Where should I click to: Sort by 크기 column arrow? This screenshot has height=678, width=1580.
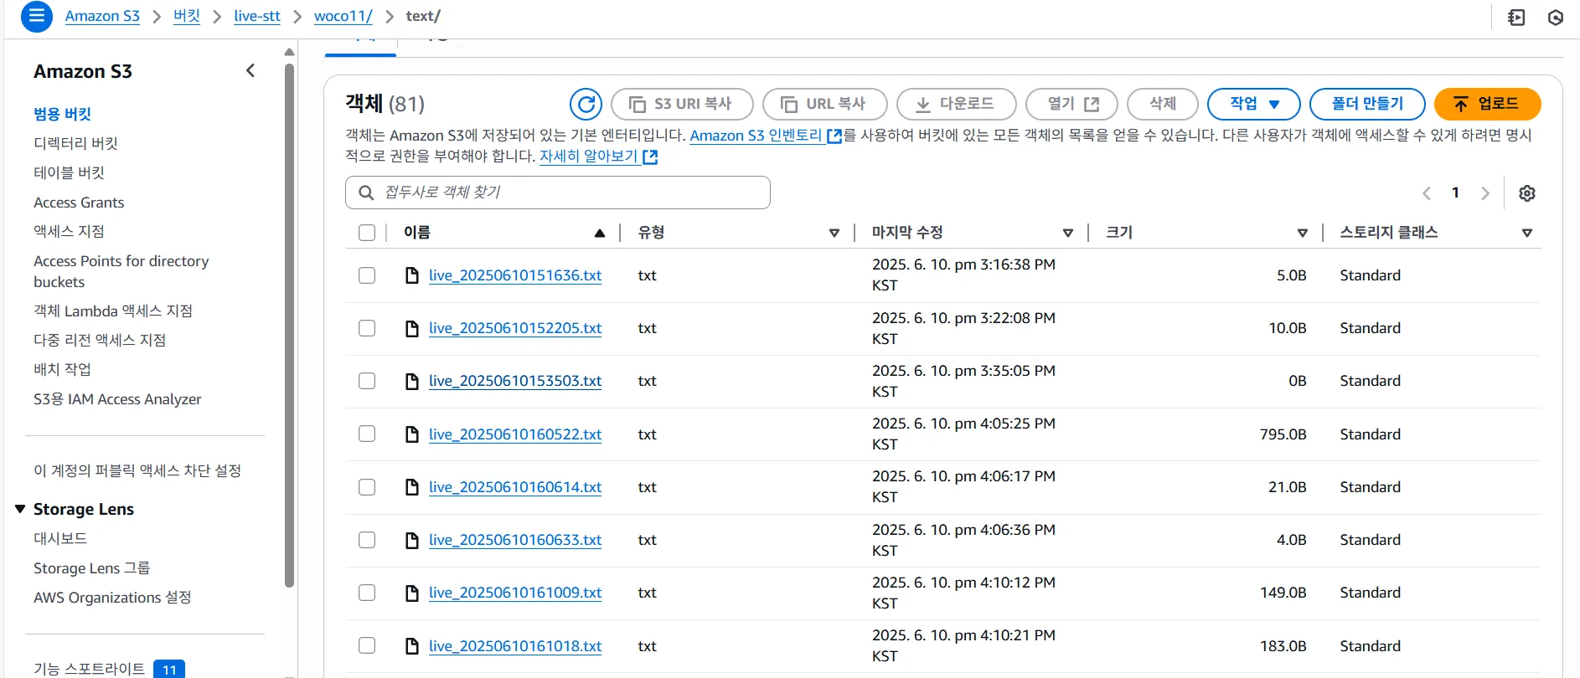click(x=1303, y=233)
